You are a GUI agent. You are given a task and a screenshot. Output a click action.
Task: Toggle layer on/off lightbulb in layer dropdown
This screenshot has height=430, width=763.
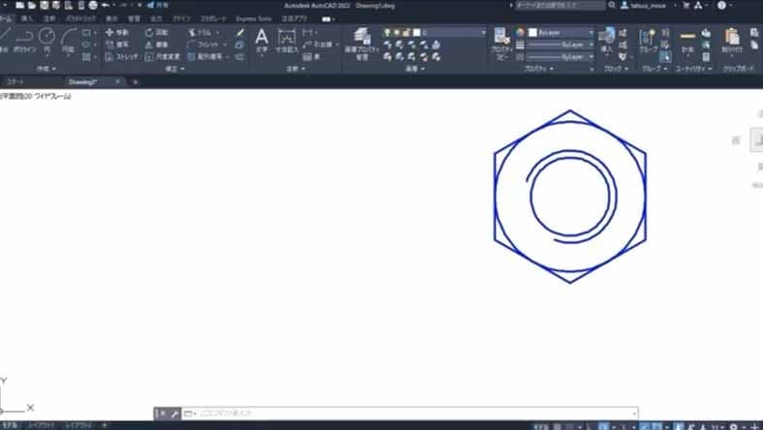[387, 32]
